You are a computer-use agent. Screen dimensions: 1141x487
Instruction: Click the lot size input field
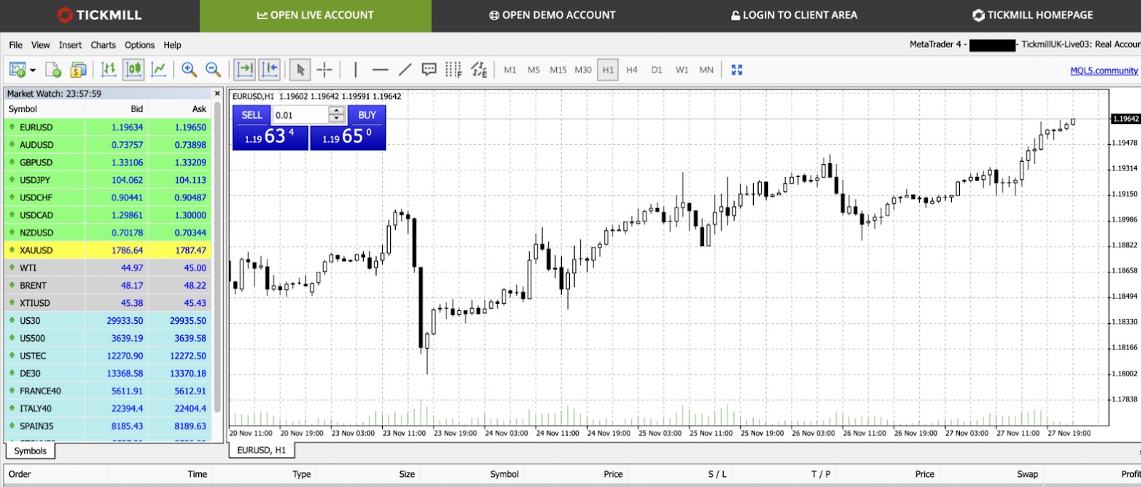point(301,115)
